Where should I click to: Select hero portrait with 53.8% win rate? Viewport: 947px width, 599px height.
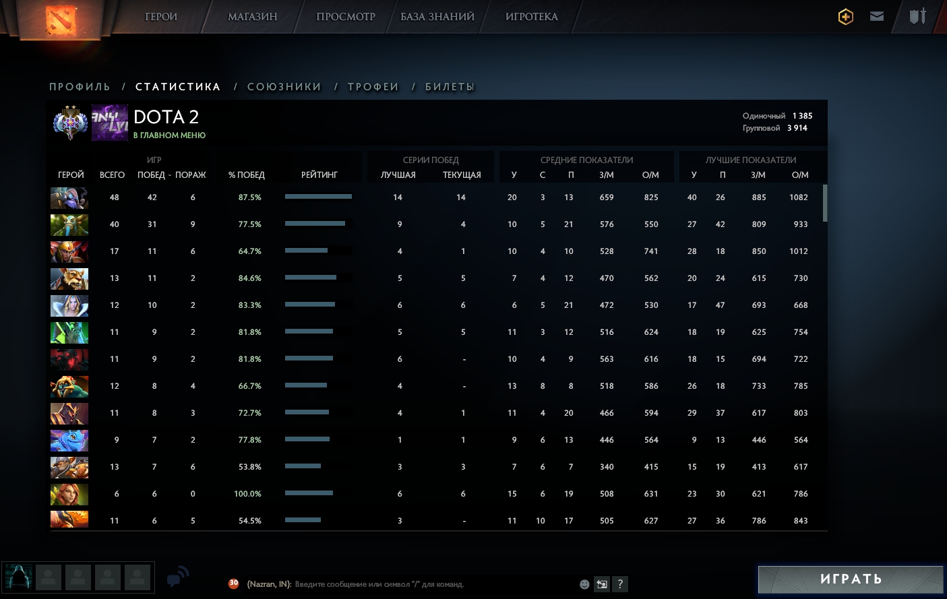click(x=69, y=468)
